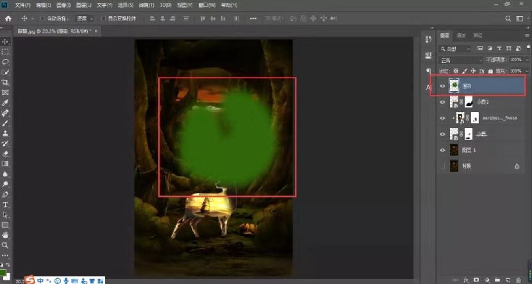This screenshot has height=284, width=532.
Task: Create new fill or adjustment layer
Action: pyautogui.click(x=487, y=280)
